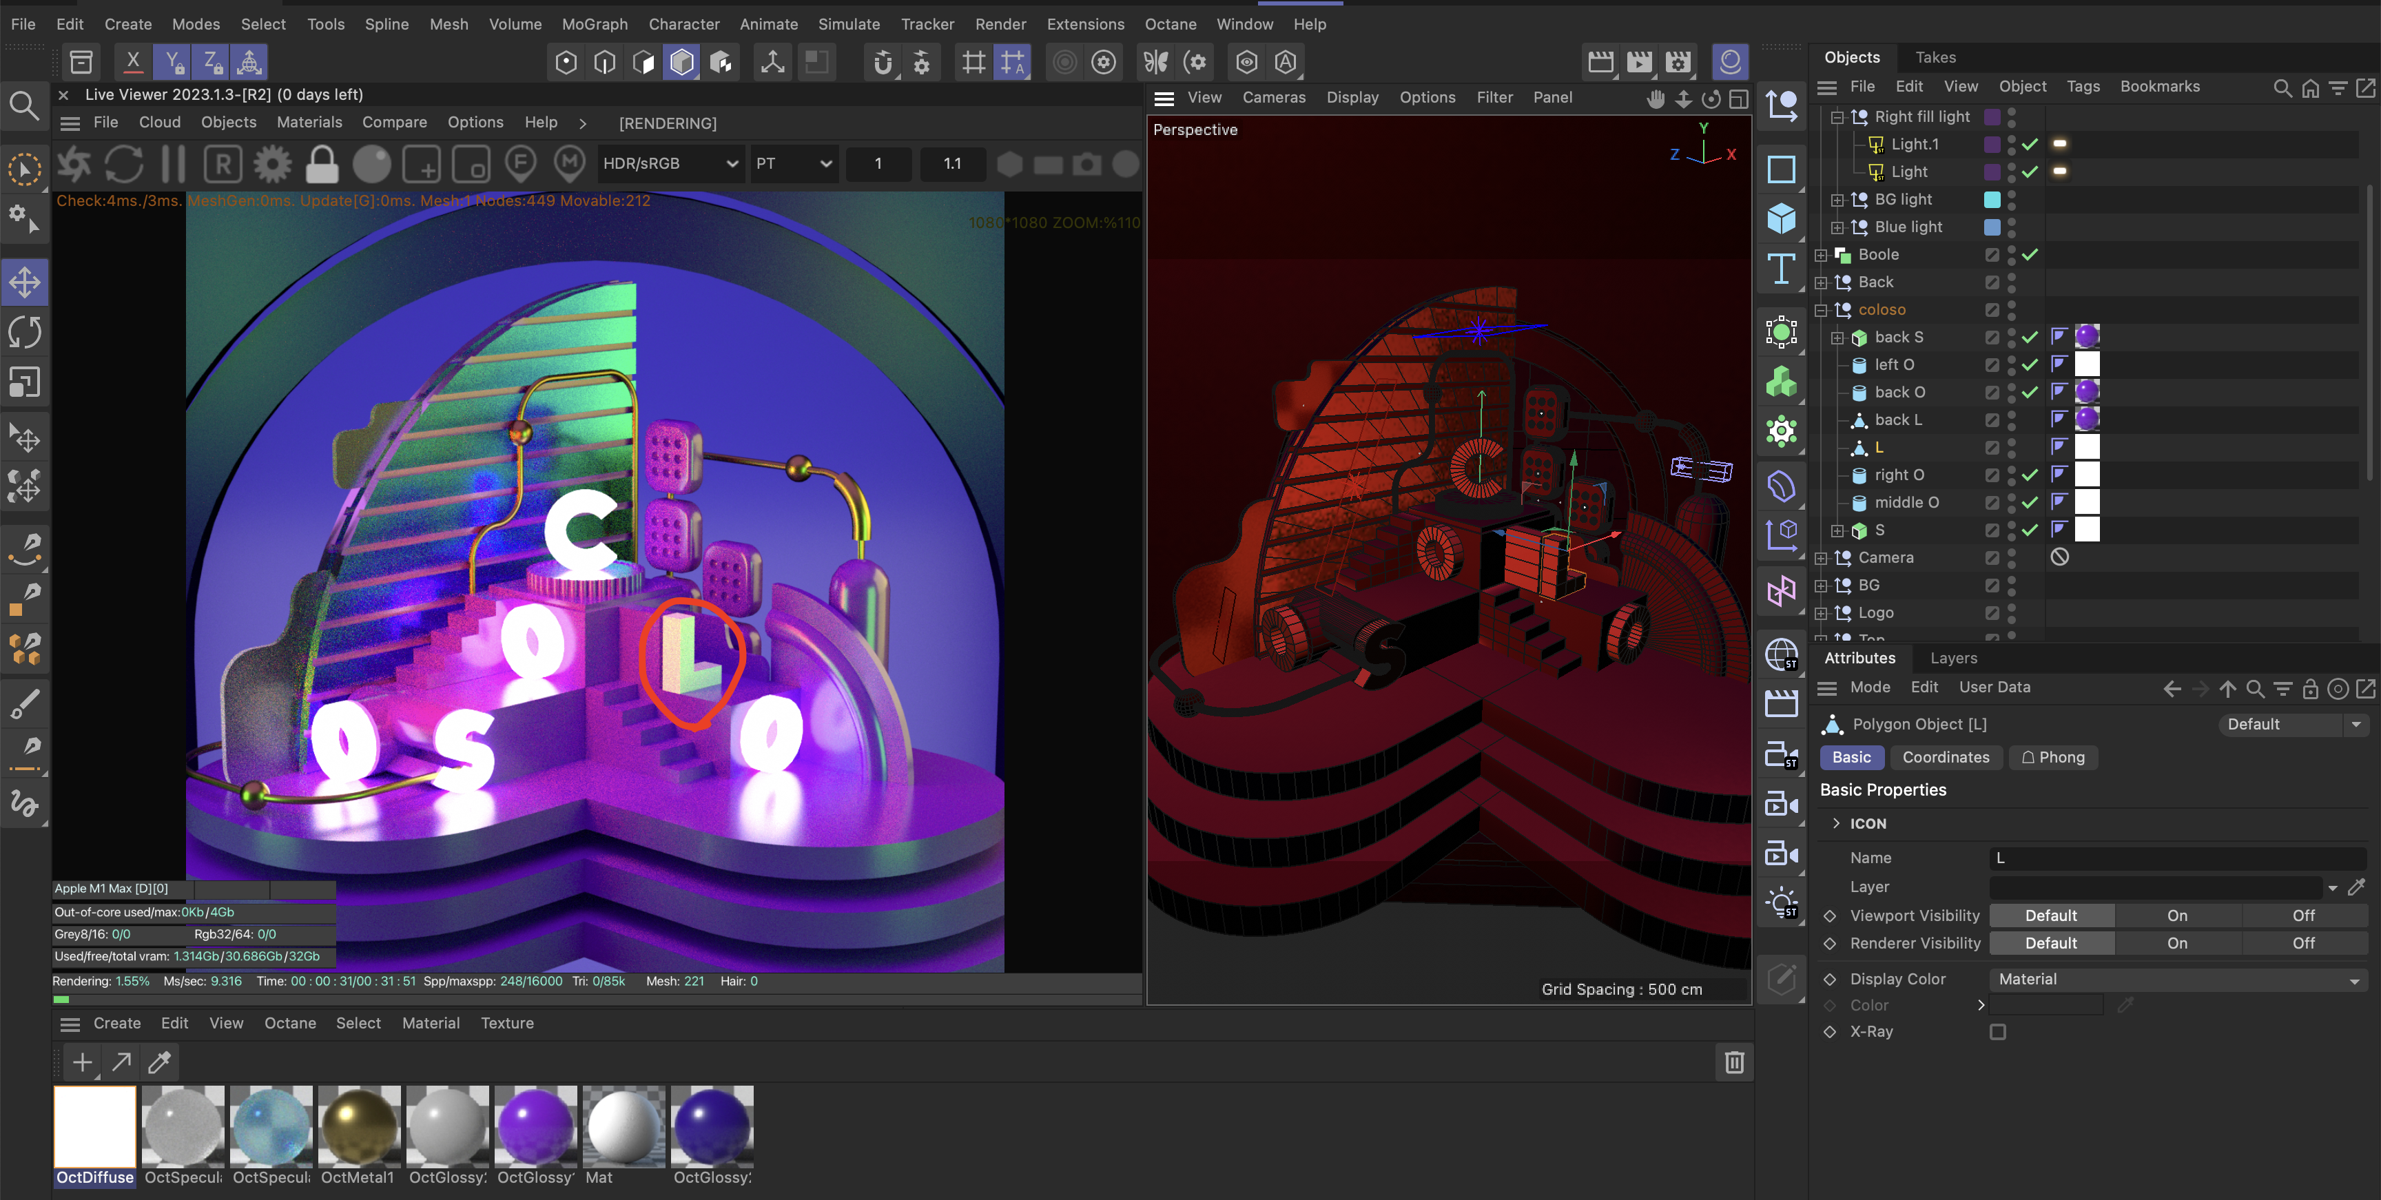Add a Cube primitive from the side palette

[1781, 219]
